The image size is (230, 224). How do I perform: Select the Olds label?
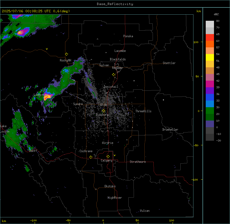[104, 105]
